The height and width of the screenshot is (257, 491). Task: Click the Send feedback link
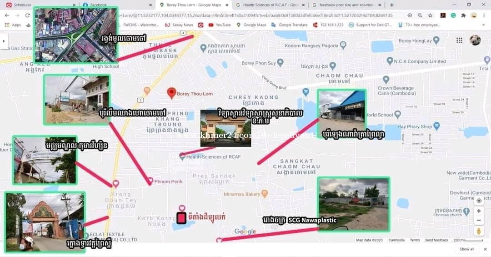click(436, 240)
